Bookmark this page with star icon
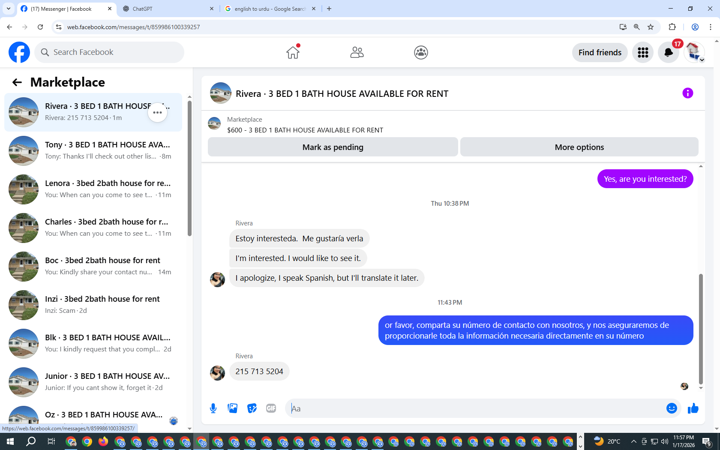 (x=651, y=27)
